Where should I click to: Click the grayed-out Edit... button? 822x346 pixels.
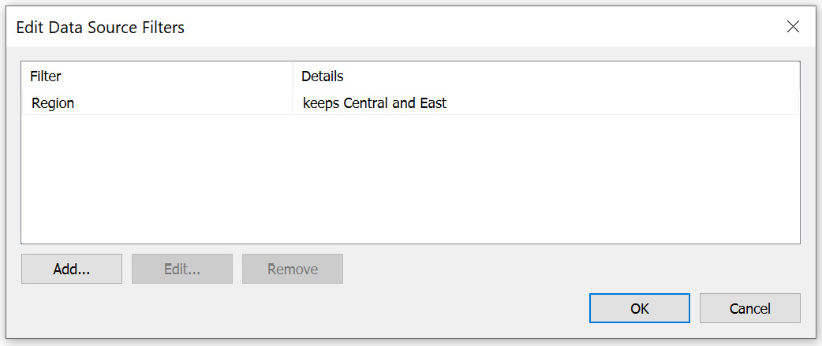182,269
